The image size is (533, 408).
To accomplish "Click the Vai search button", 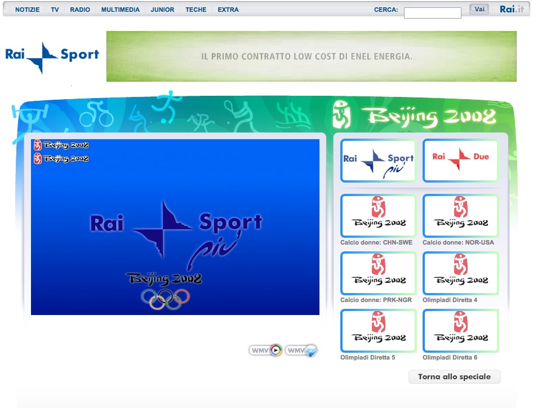I will (x=479, y=9).
